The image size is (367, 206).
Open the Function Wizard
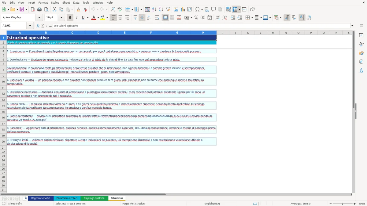pyautogui.click(x=38, y=26)
